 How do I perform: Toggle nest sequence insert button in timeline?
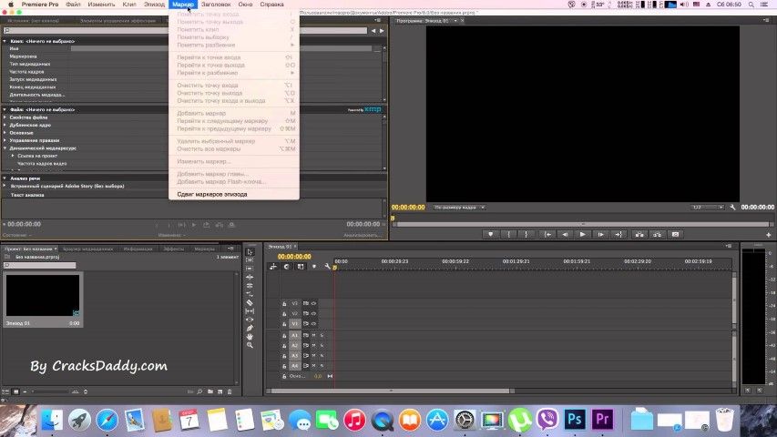point(273,267)
